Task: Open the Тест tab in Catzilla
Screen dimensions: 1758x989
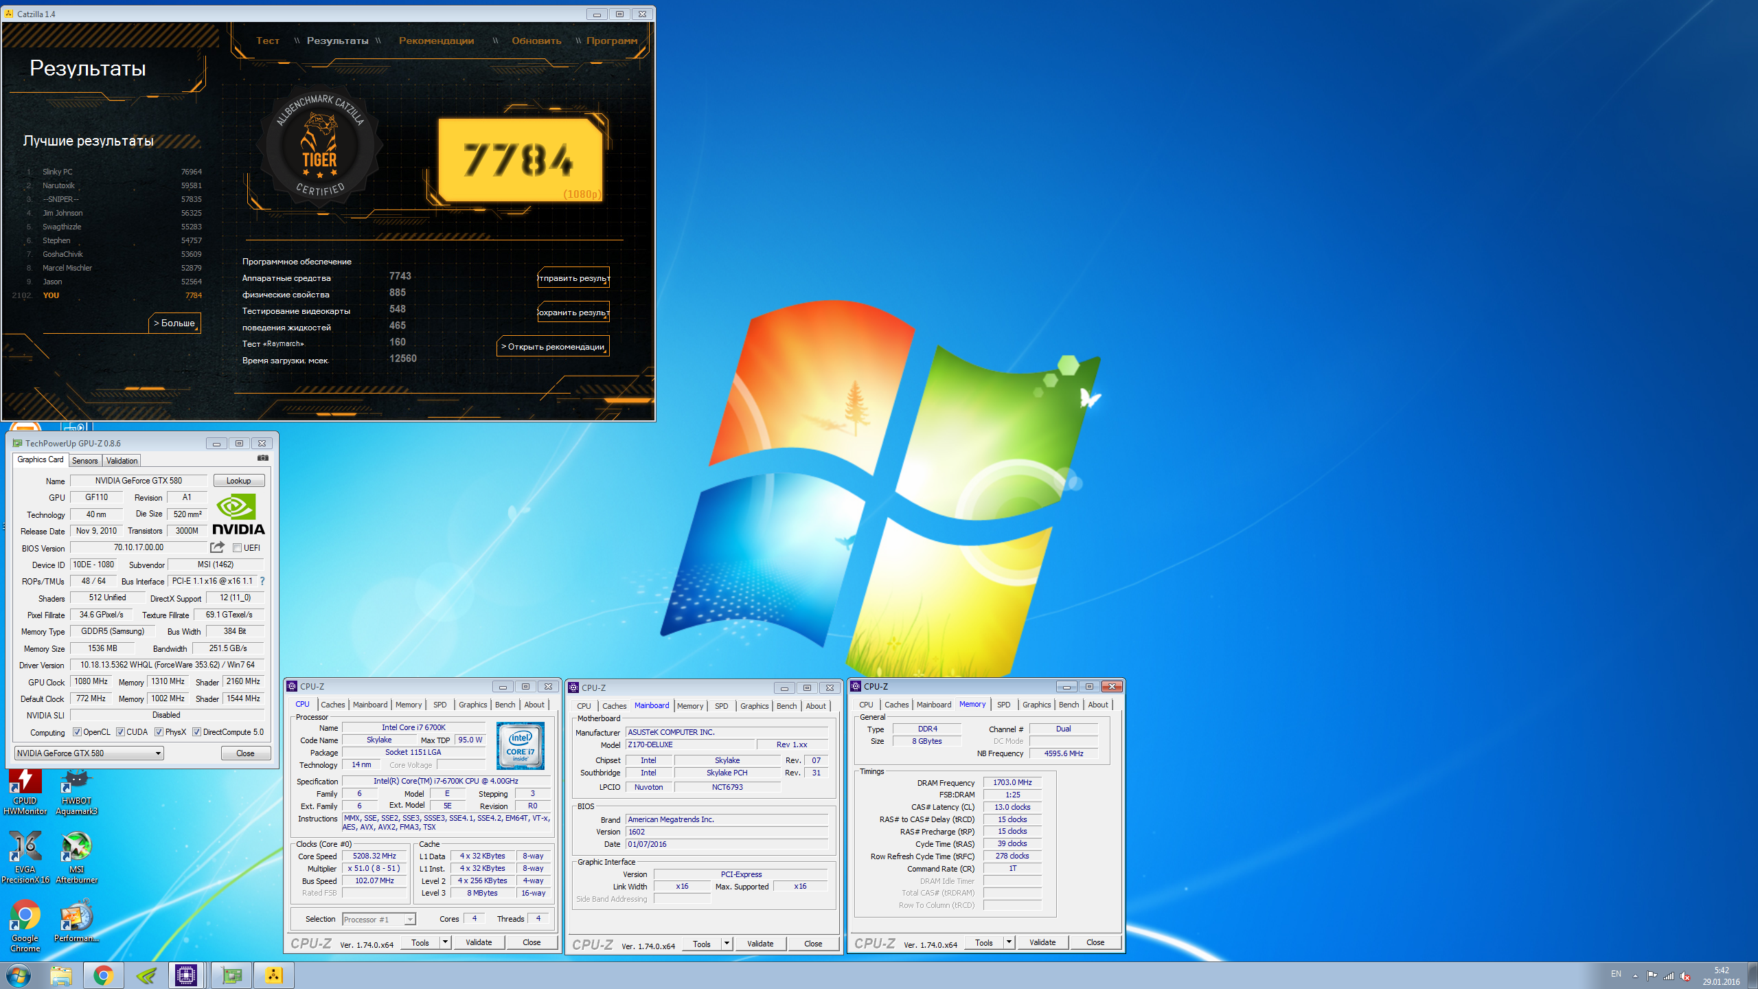Action: [268, 41]
